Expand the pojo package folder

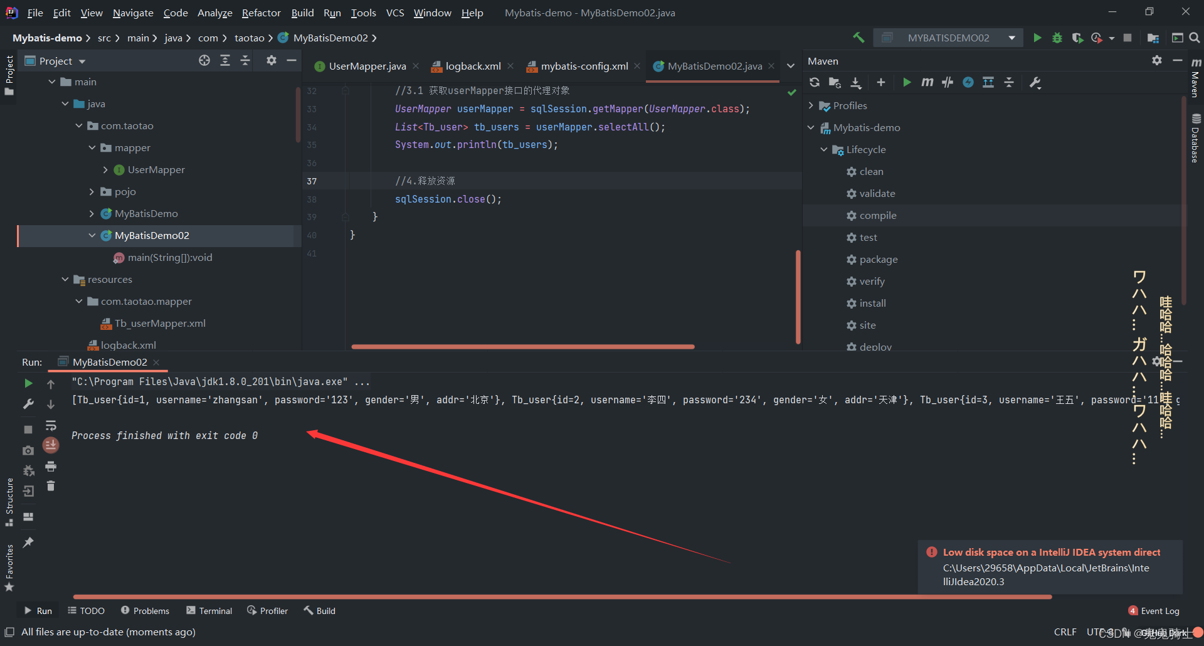coord(92,192)
